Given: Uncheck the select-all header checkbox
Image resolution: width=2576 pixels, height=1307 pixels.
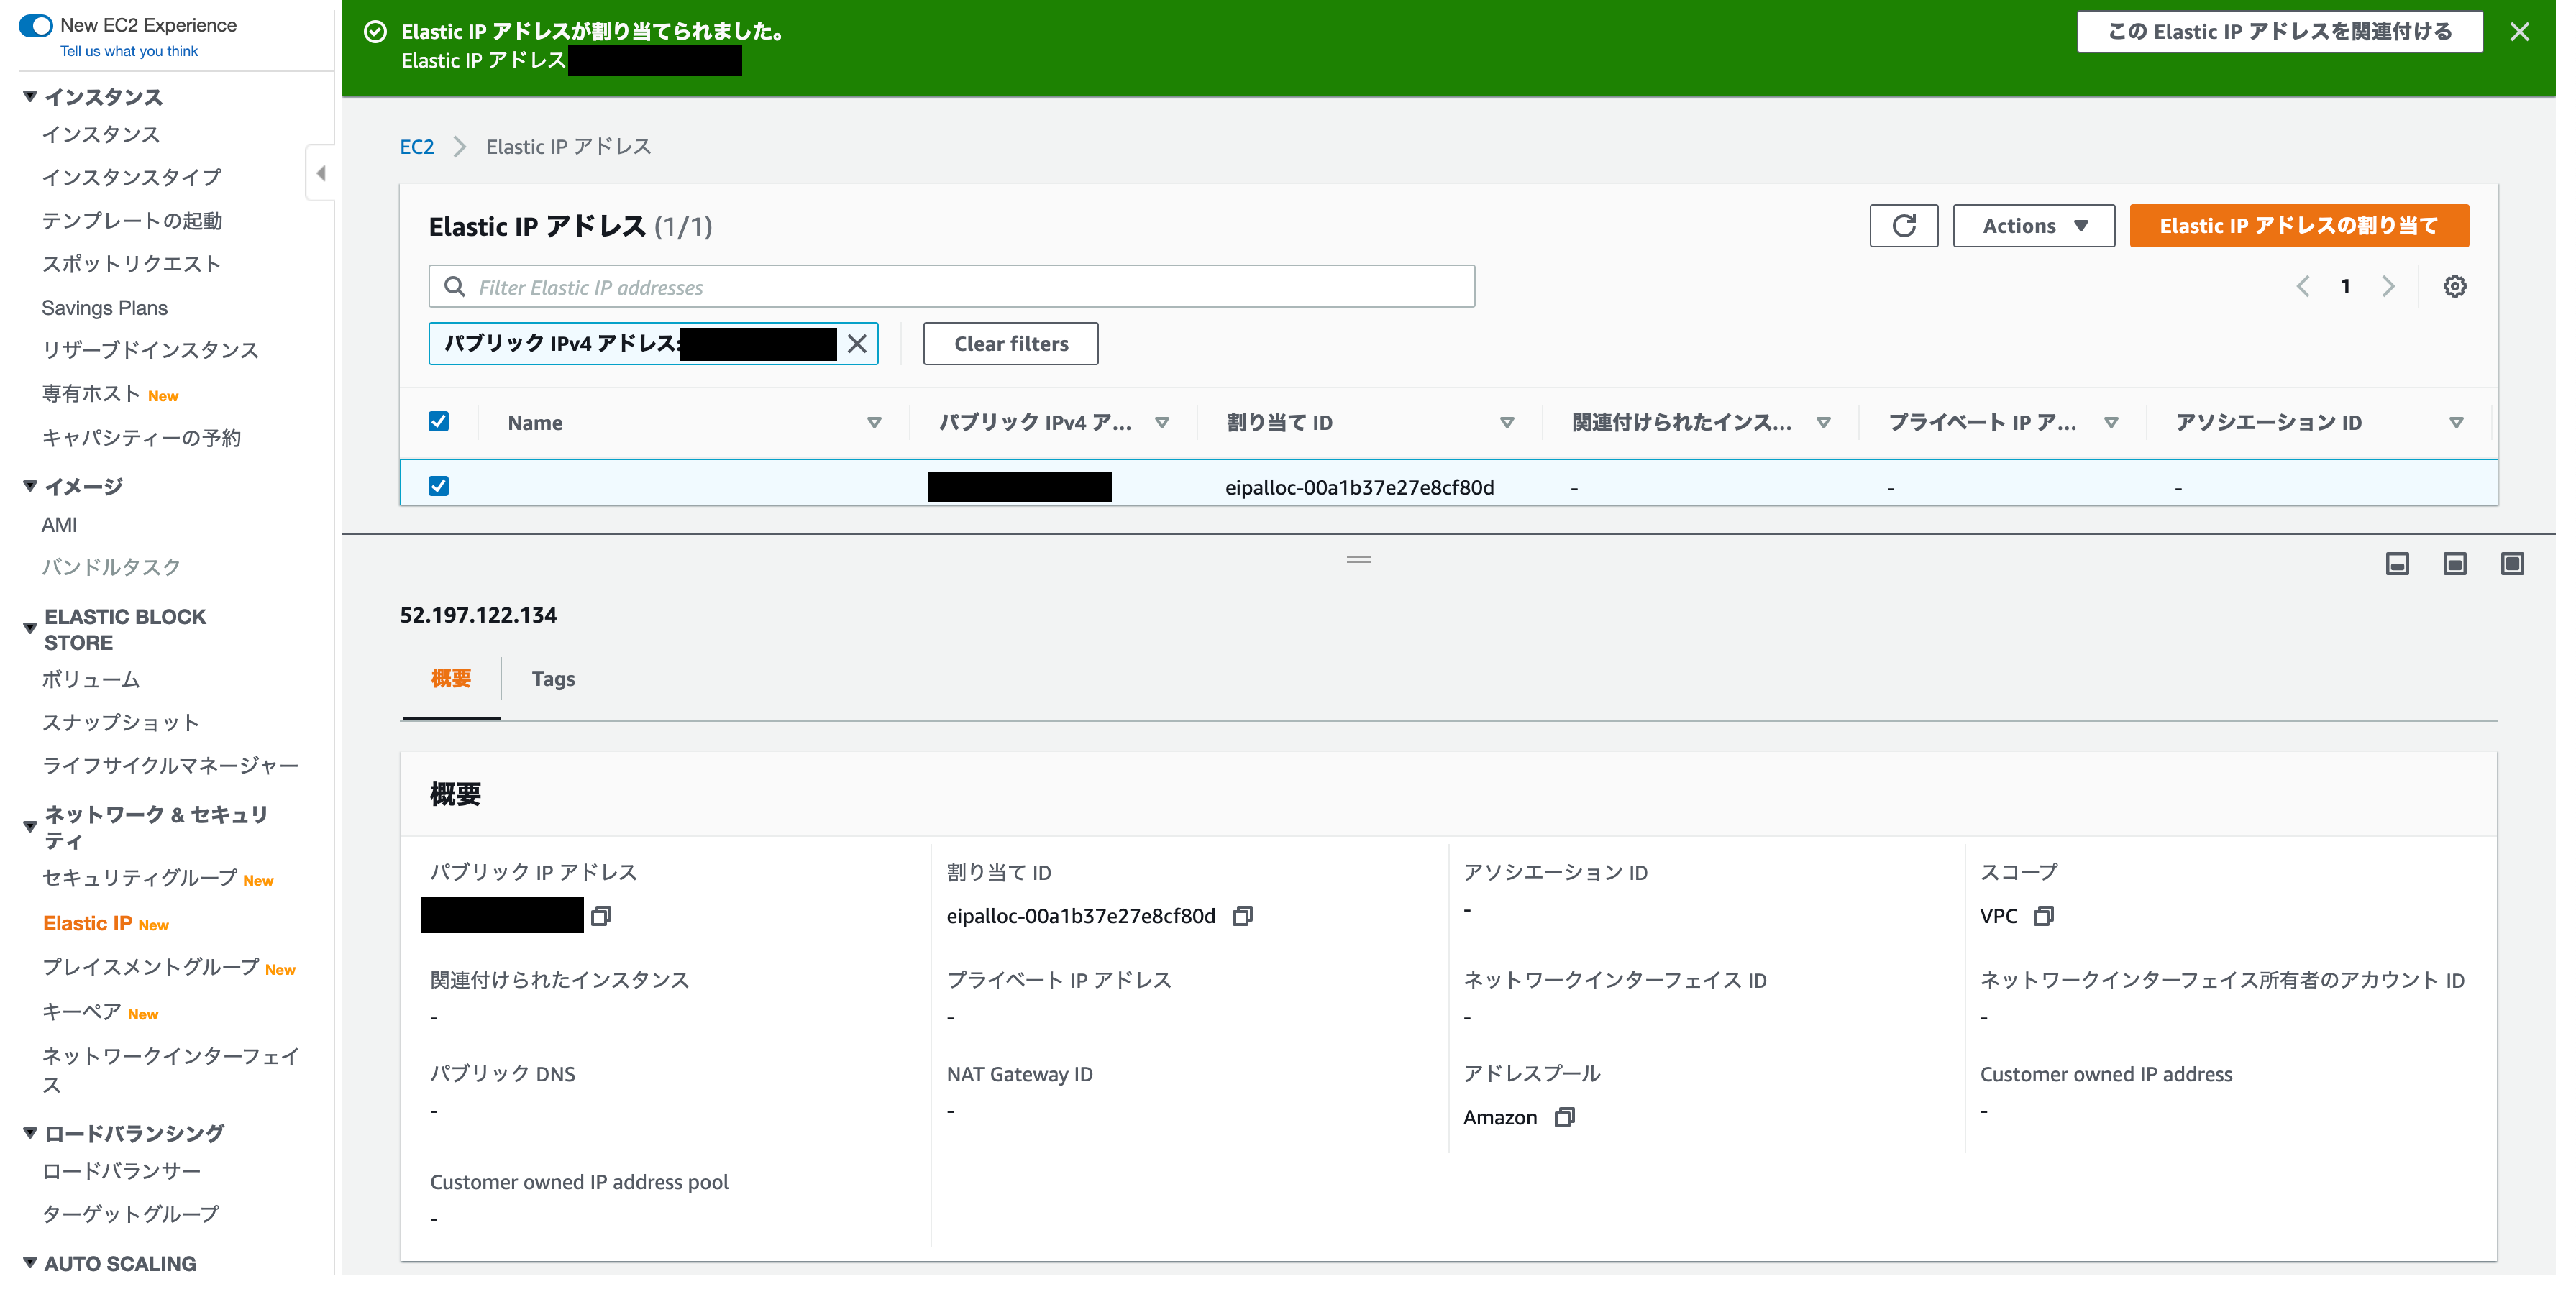Looking at the screenshot, I should tap(438, 422).
